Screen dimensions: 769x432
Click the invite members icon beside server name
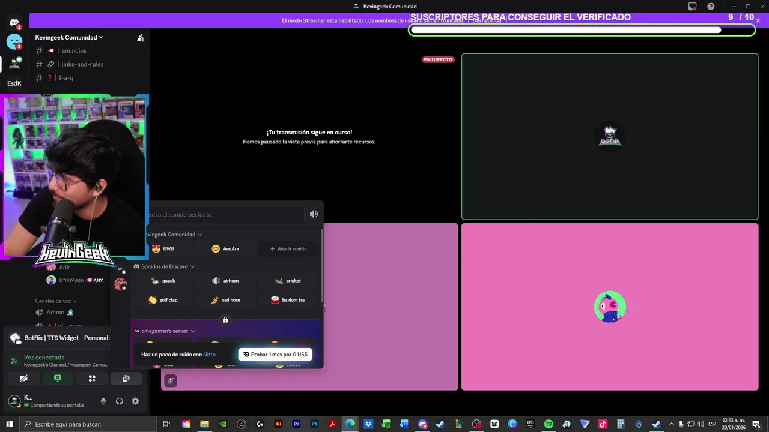tap(141, 37)
